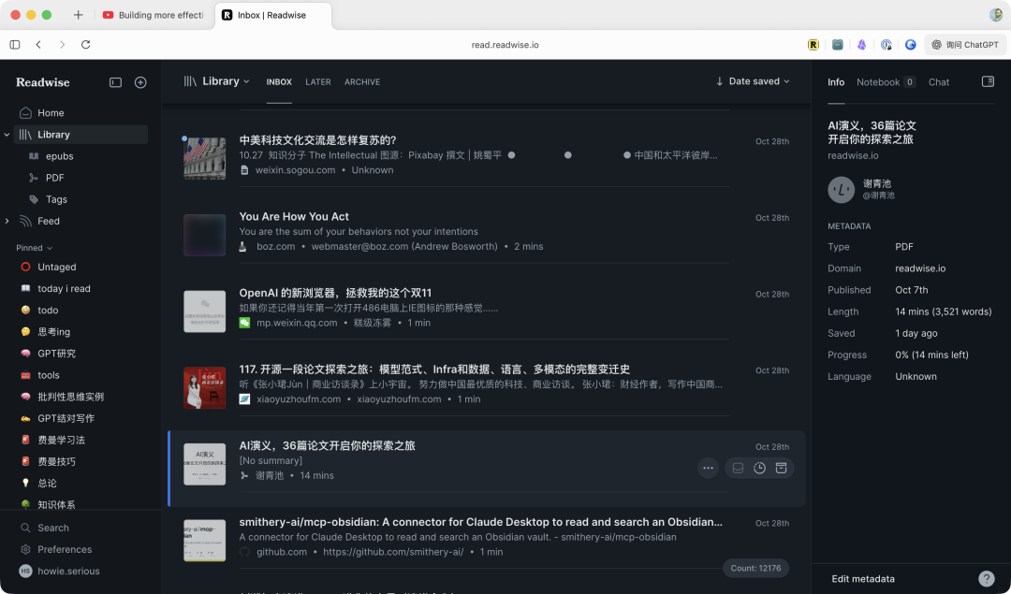Open a new browser tab with plus icon
Image resolution: width=1011 pixels, height=594 pixels.
click(x=78, y=15)
